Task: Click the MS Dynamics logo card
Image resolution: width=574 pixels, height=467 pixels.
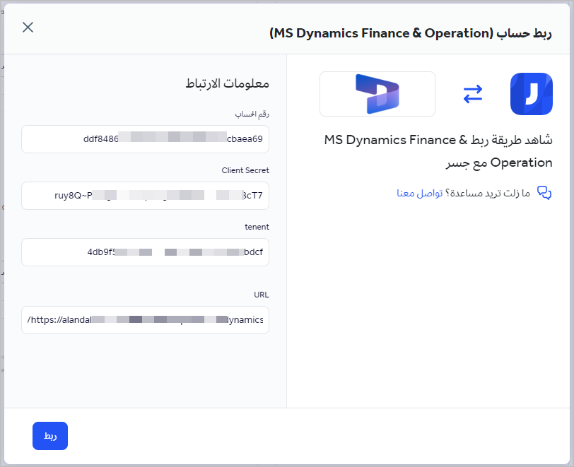Action: [x=377, y=94]
